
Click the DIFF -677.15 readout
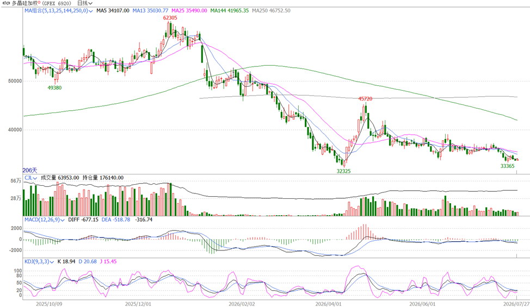[x=83, y=220]
